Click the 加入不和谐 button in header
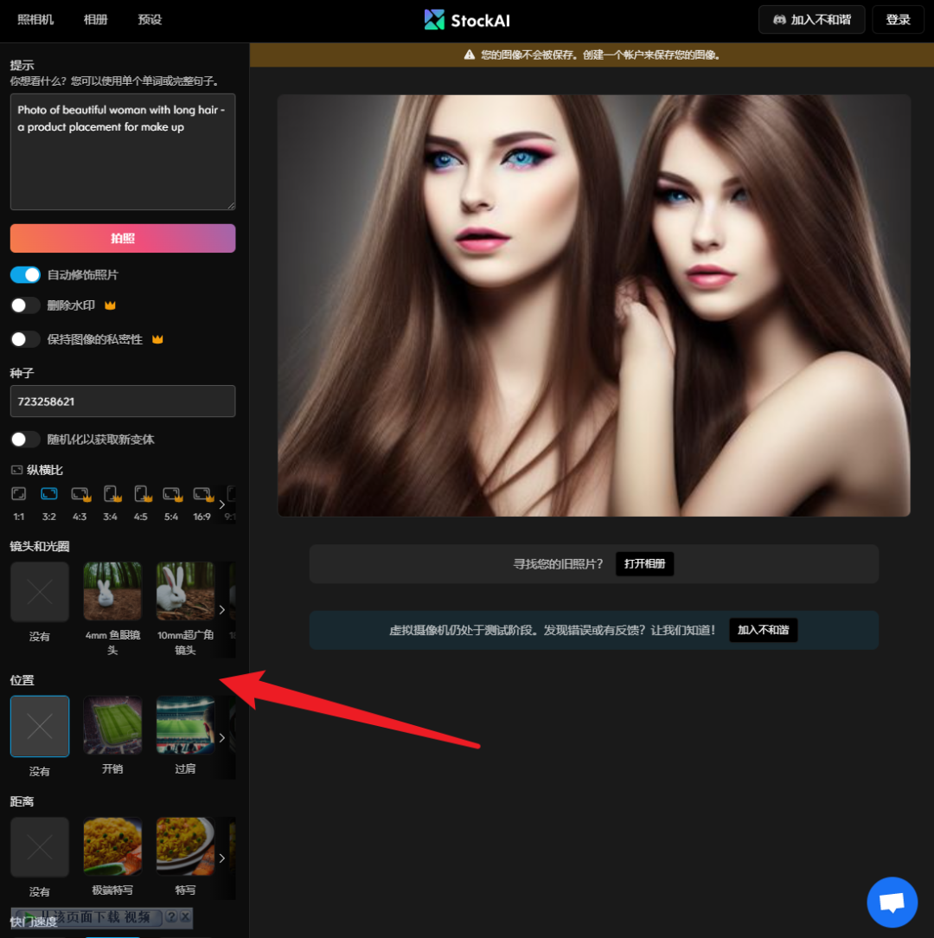The image size is (934, 938). pos(811,20)
